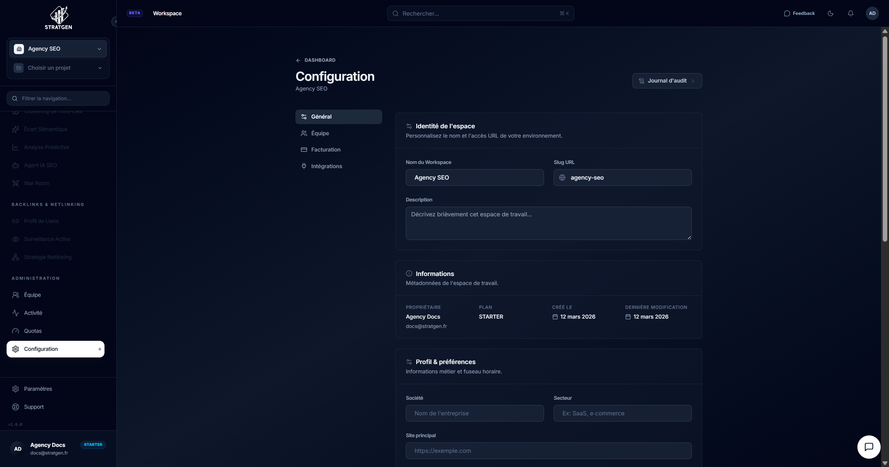The height and width of the screenshot is (467, 889).
Task: Toggle dark mode with the moon icon
Action: click(x=830, y=13)
